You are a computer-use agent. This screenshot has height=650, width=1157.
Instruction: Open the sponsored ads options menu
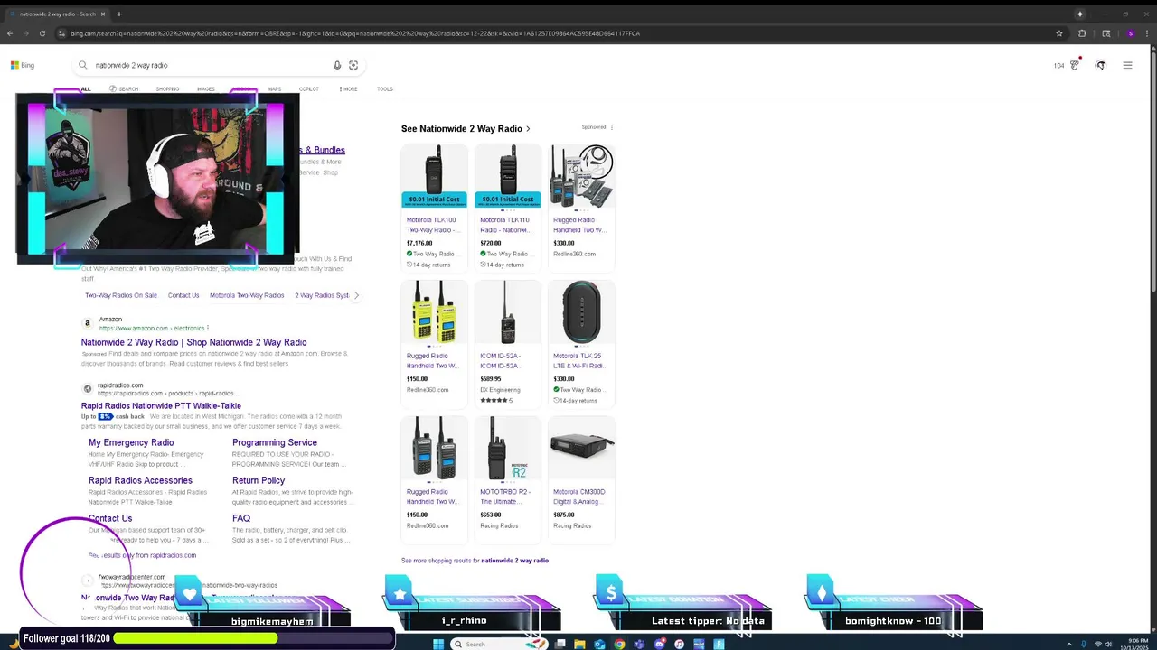[x=612, y=127]
